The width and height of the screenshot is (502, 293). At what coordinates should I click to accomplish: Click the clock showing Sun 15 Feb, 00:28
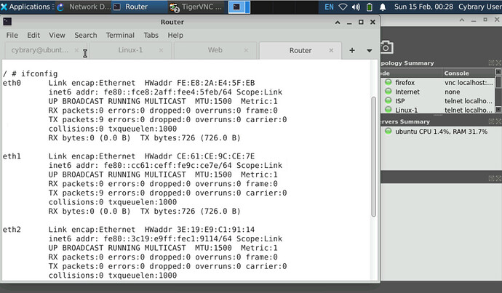[x=423, y=7]
